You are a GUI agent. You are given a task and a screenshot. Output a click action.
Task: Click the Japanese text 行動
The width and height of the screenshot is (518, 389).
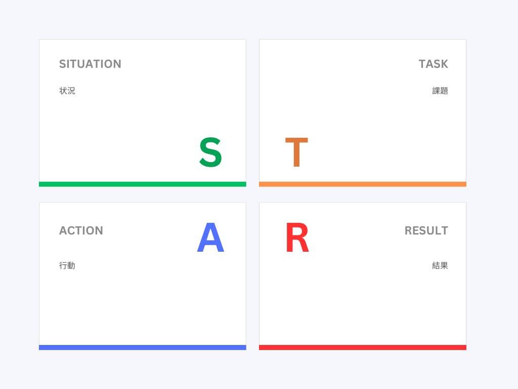[x=67, y=265]
